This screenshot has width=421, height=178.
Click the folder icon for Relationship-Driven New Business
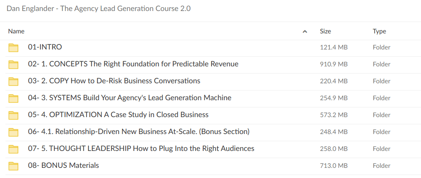[x=14, y=132]
